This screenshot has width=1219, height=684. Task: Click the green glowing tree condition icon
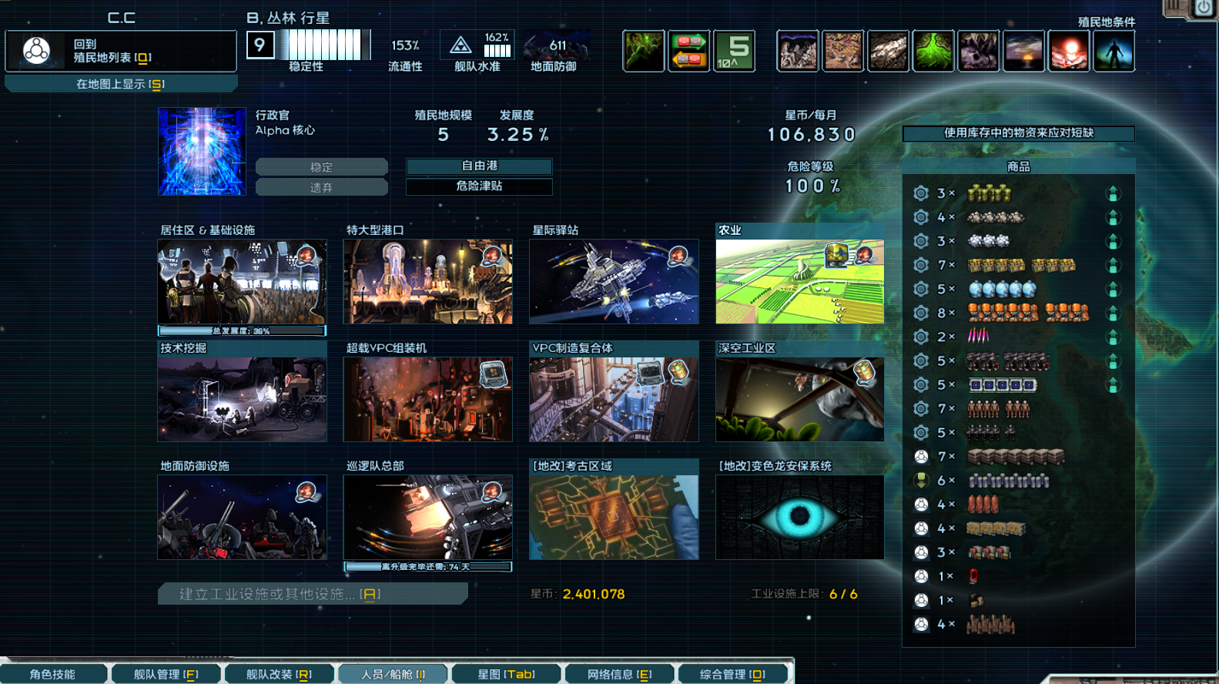tap(933, 51)
